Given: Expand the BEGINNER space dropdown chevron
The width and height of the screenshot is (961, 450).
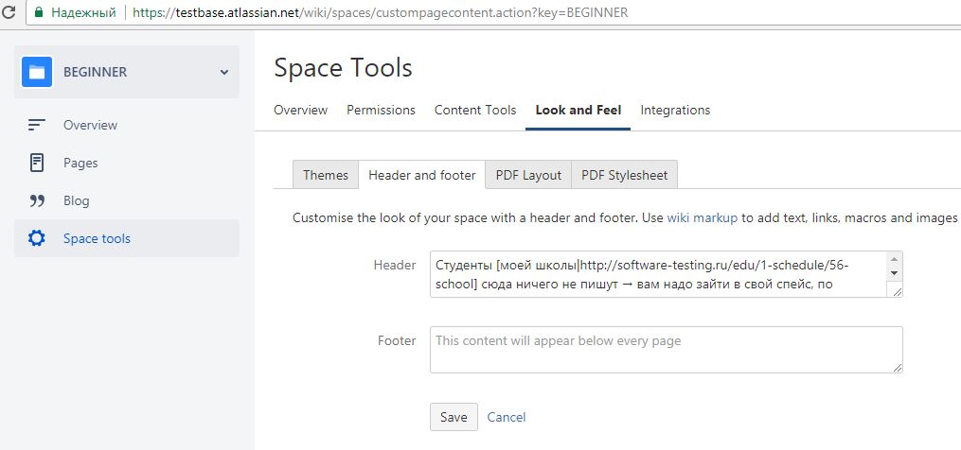Looking at the screenshot, I should click(224, 72).
